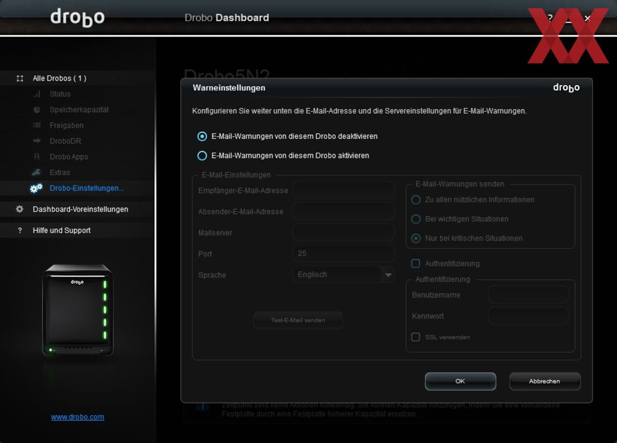The height and width of the screenshot is (443, 617).
Task: Choose Nur bei kritischen Situationen option
Action: [x=416, y=238]
